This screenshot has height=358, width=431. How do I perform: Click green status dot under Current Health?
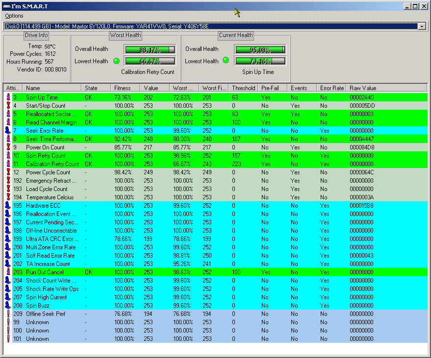pos(226,60)
